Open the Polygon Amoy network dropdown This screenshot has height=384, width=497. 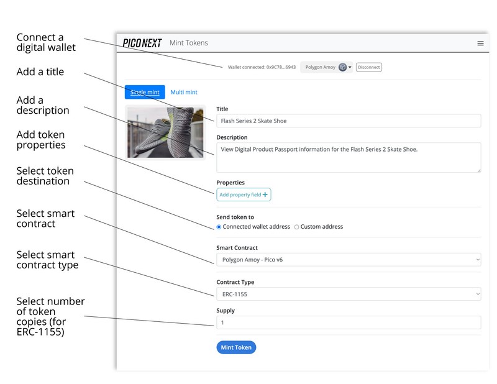click(327, 67)
